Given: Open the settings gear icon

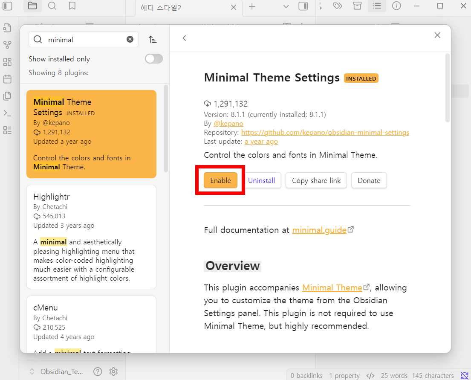Looking at the screenshot, I should (113, 371).
